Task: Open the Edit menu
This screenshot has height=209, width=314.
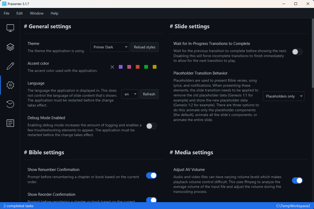Action: [x=19, y=13]
